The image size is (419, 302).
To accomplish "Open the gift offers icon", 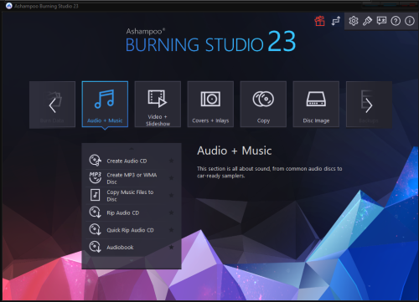I will point(319,21).
